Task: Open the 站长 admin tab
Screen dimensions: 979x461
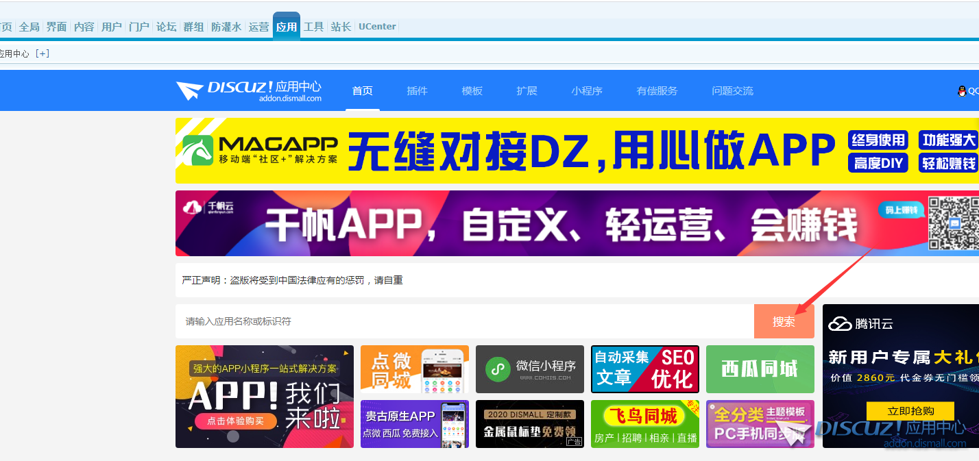Action: [x=341, y=27]
